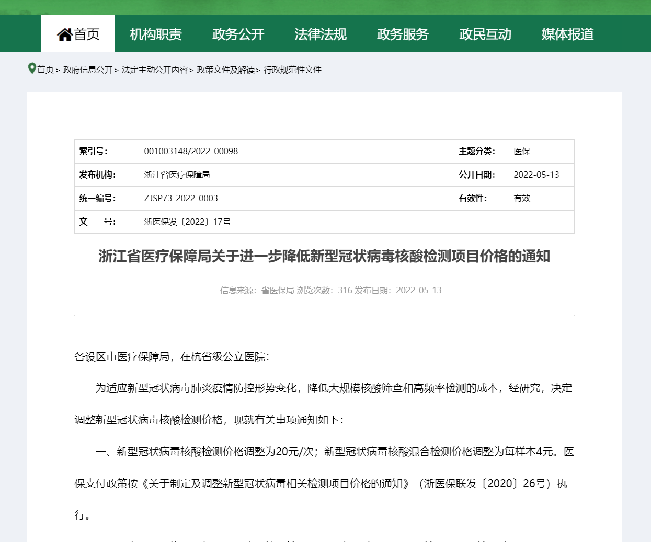Click the 发布机构 label cell
Viewport: 651px width, 542px height.
[x=107, y=175]
